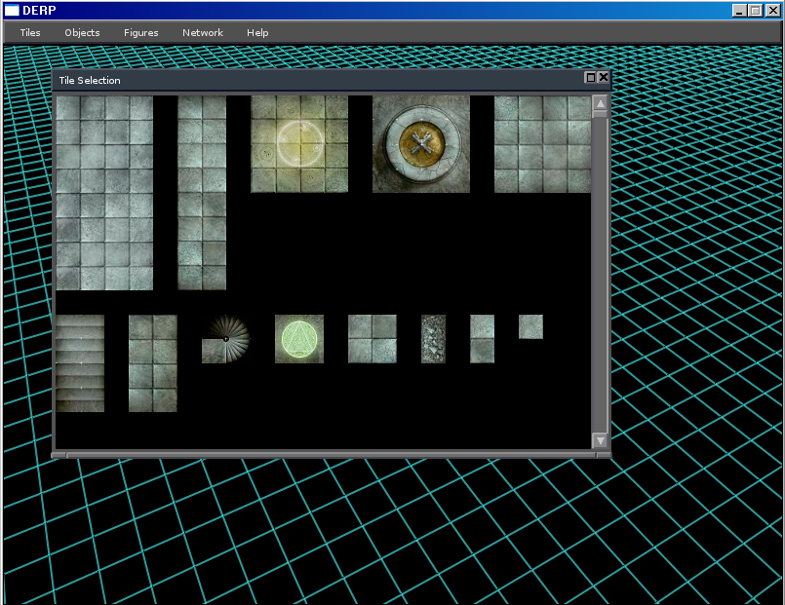
Task: Maximize the DERP window
Action: [756, 11]
